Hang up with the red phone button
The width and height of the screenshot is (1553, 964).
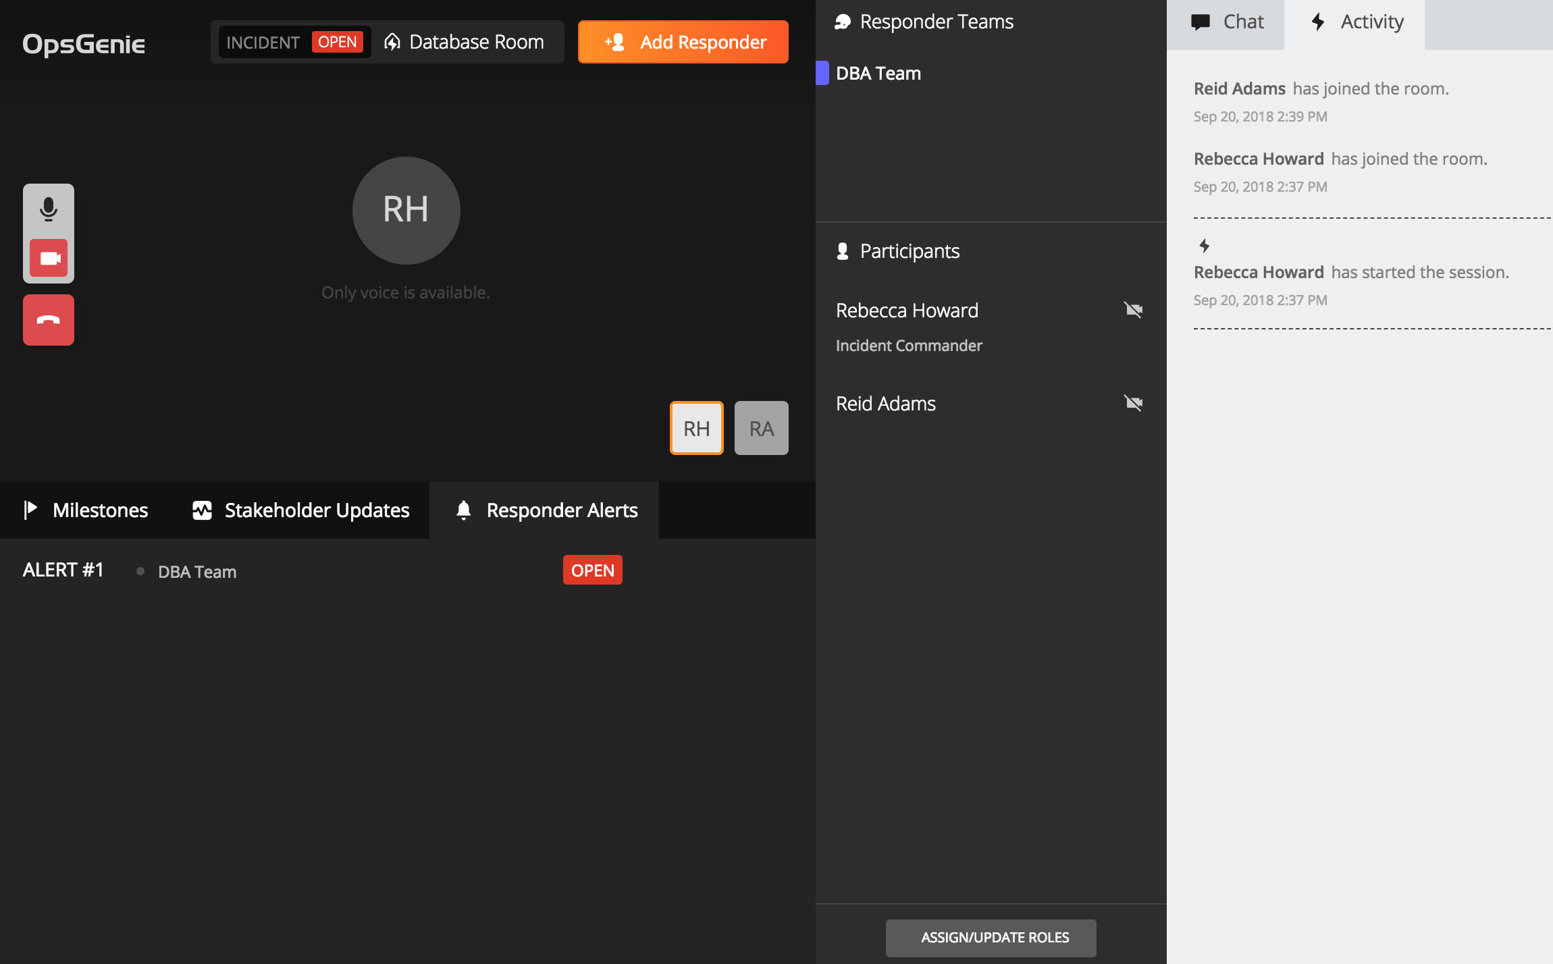49,320
